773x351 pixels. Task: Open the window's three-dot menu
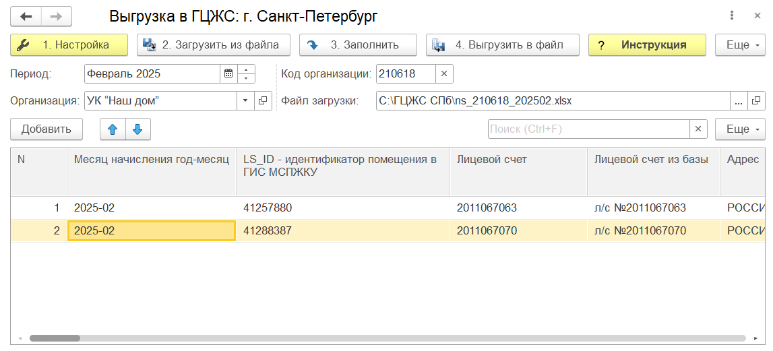pos(732,15)
